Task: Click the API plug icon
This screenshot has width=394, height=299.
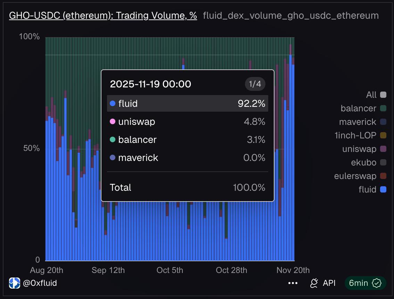Action: coord(314,283)
